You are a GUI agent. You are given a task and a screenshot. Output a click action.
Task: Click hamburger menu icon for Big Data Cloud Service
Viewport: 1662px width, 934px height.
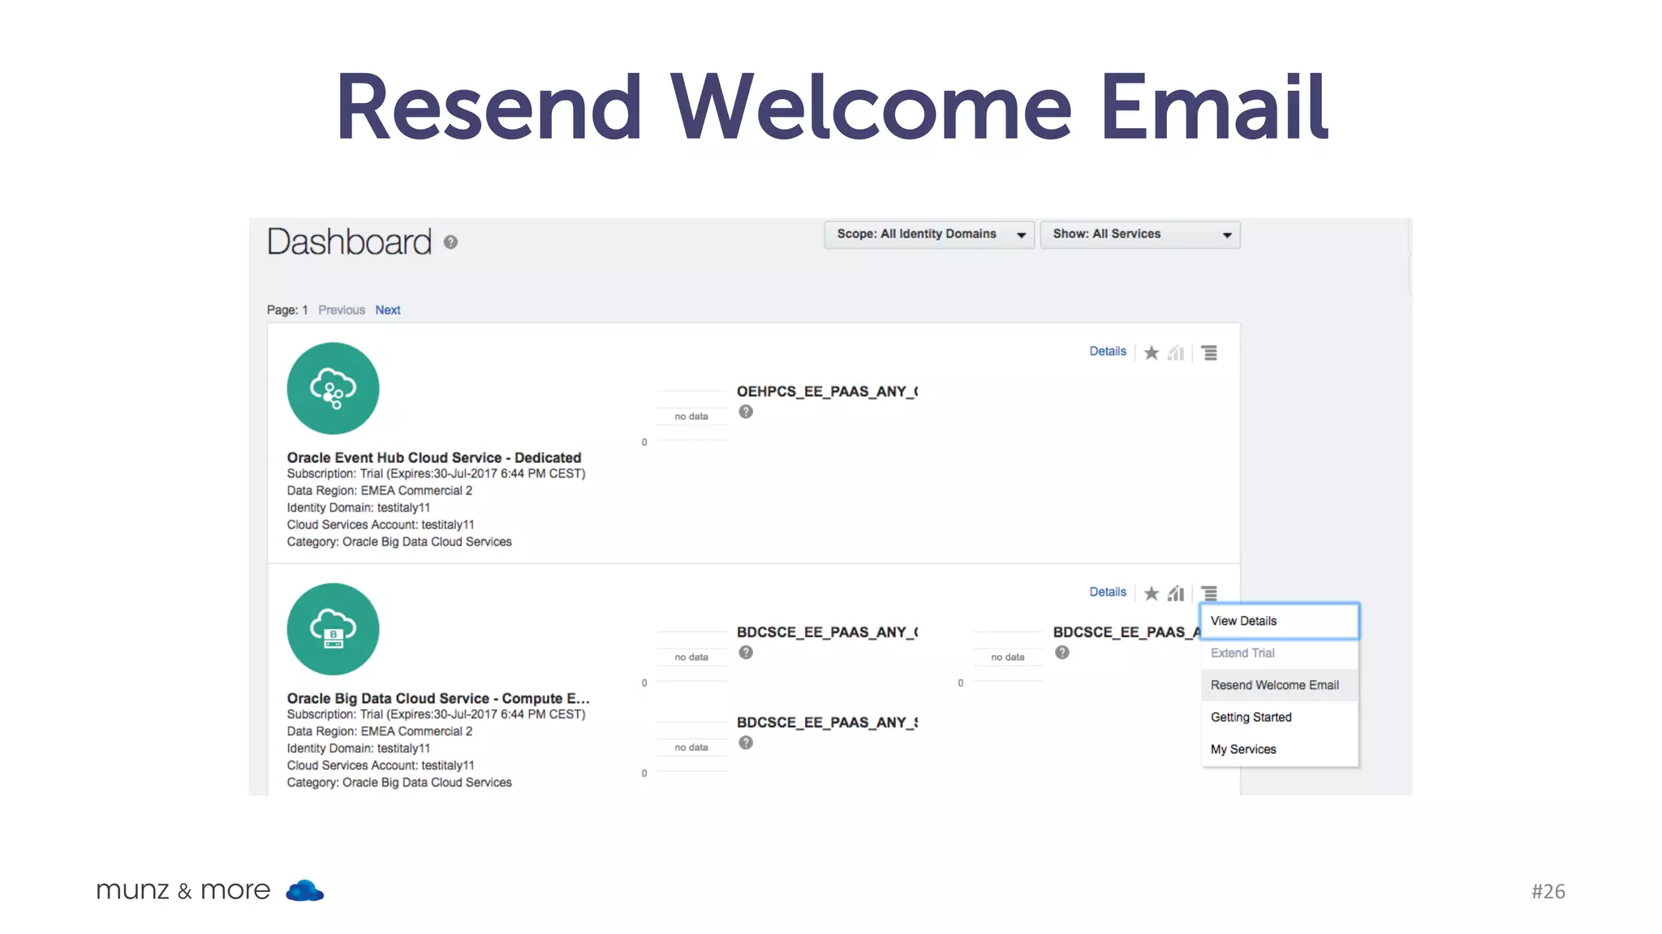pos(1209,593)
